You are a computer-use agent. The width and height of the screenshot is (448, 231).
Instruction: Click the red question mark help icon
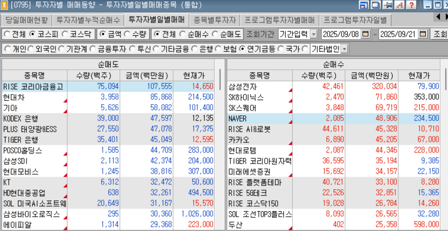(x=411, y=5)
